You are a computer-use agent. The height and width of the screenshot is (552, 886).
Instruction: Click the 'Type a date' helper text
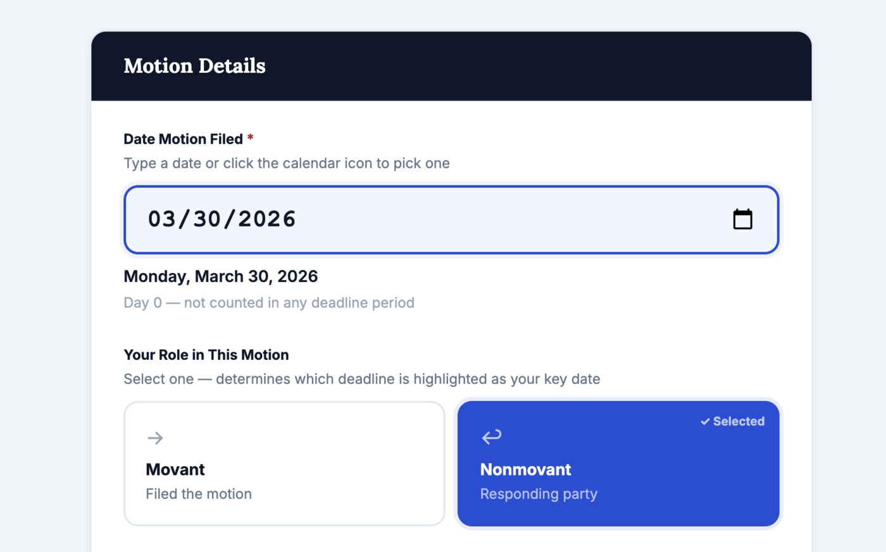point(286,163)
